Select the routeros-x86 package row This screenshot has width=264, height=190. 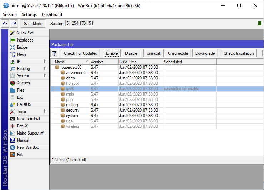coord(157,67)
